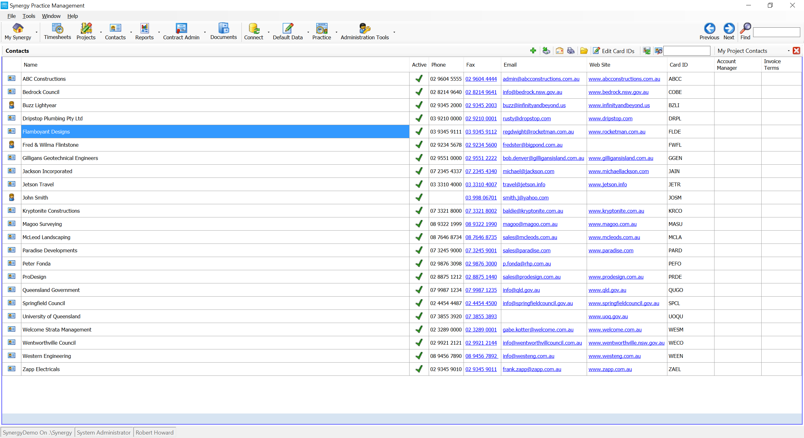Open the Projects toolbar dropdown arrow
The height and width of the screenshot is (438, 804).
(101, 32)
